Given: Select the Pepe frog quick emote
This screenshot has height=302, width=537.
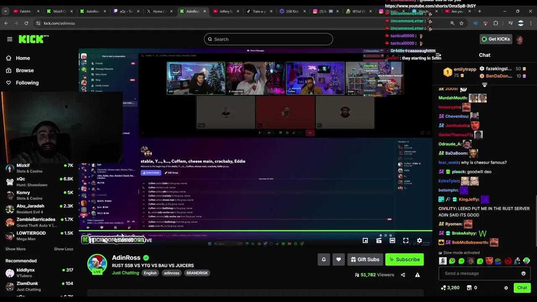Looking at the screenshot, I should pos(499,261).
